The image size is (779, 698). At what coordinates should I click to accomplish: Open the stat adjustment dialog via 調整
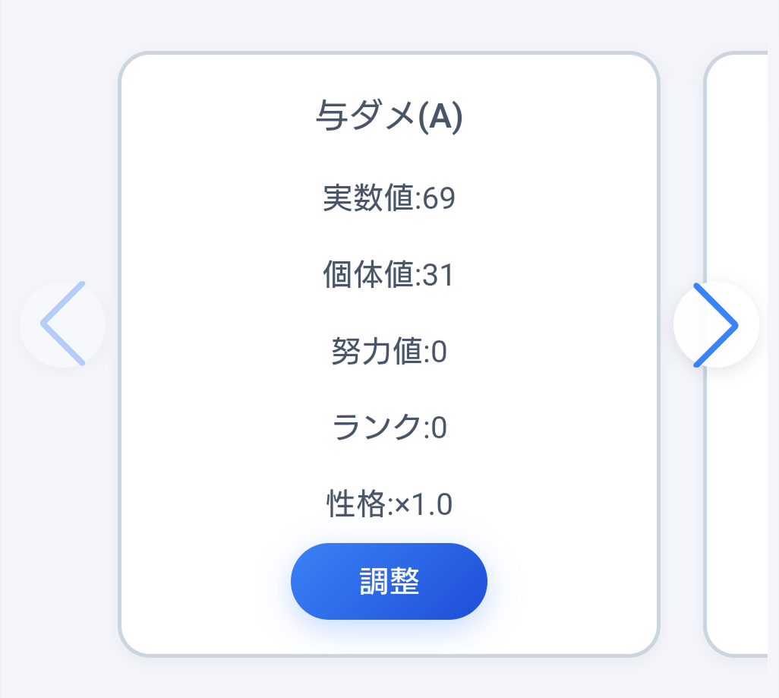point(389,580)
